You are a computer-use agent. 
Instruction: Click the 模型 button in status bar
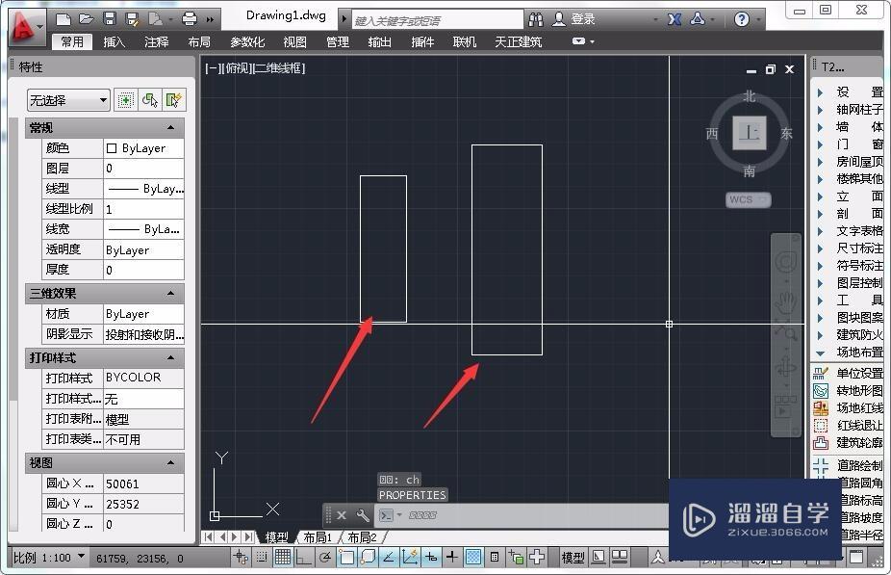(573, 558)
